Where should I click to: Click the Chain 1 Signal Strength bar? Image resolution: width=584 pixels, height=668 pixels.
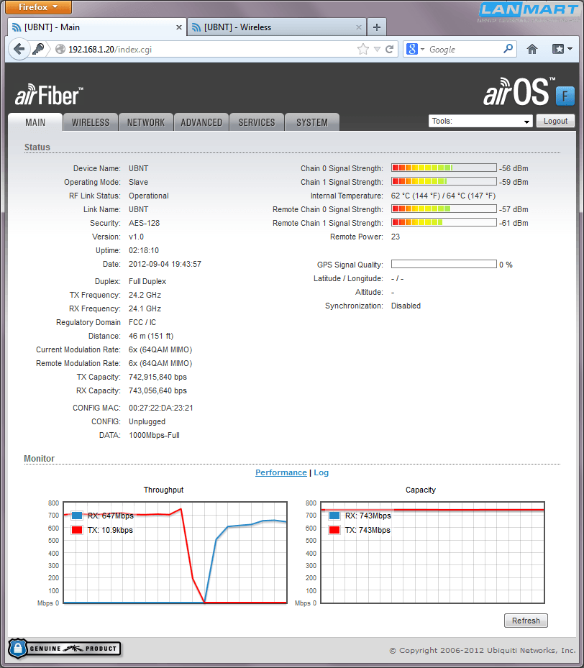[444, 181]
